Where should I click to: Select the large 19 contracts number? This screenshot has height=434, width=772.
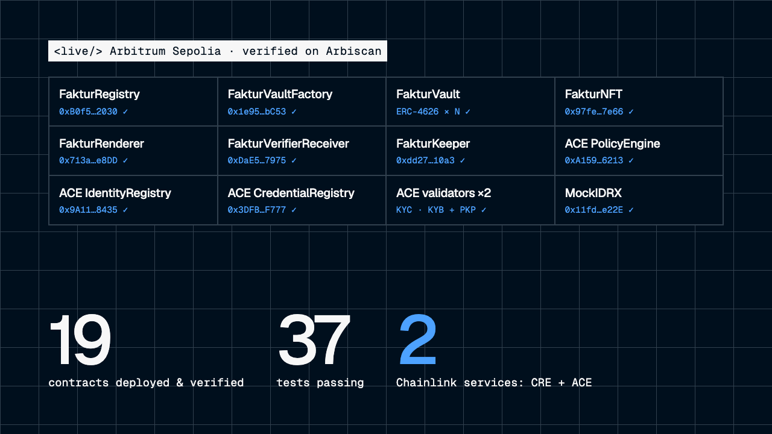[x=80, y=340]
